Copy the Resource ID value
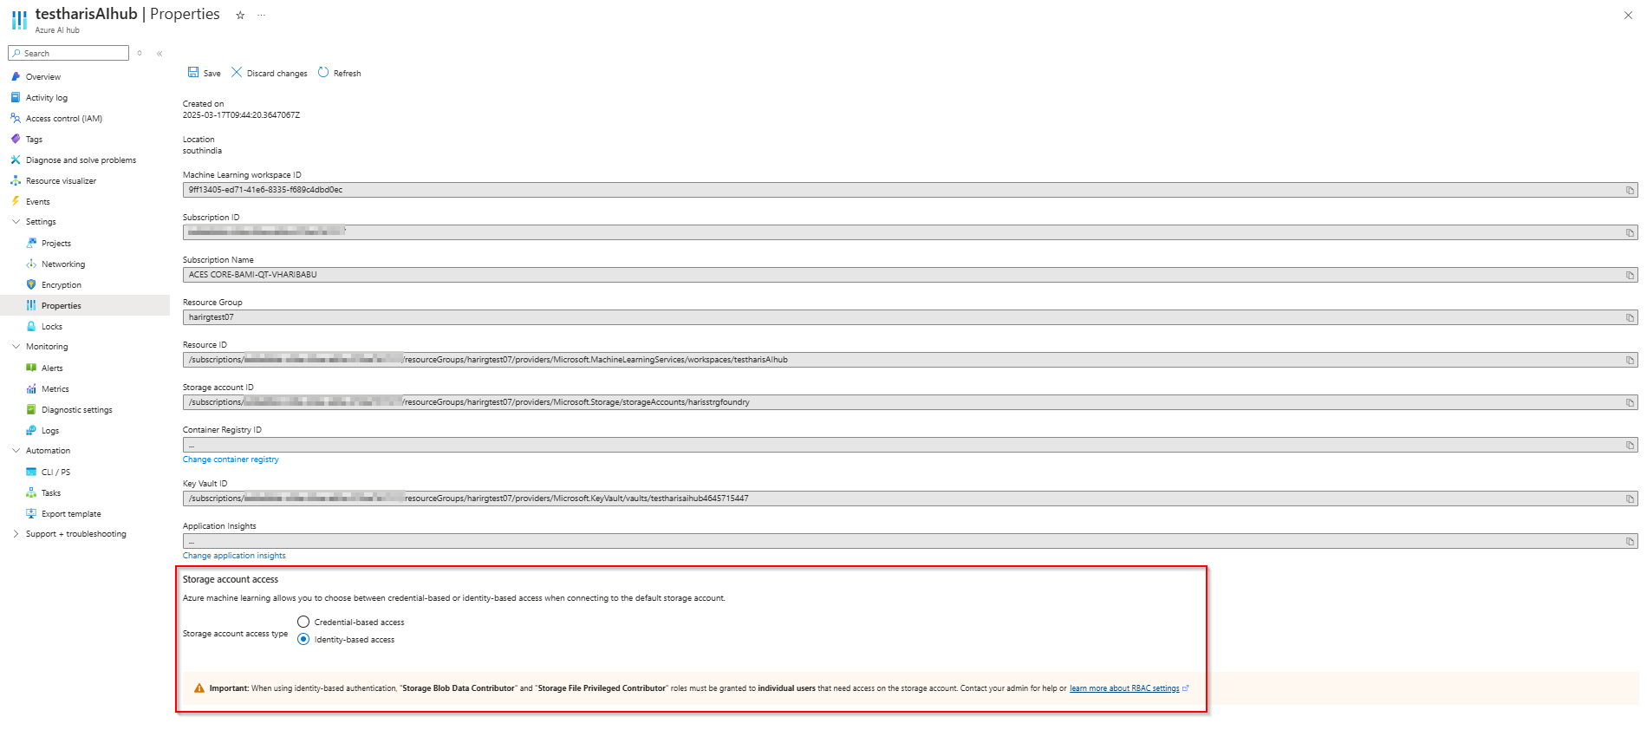 1630,360
